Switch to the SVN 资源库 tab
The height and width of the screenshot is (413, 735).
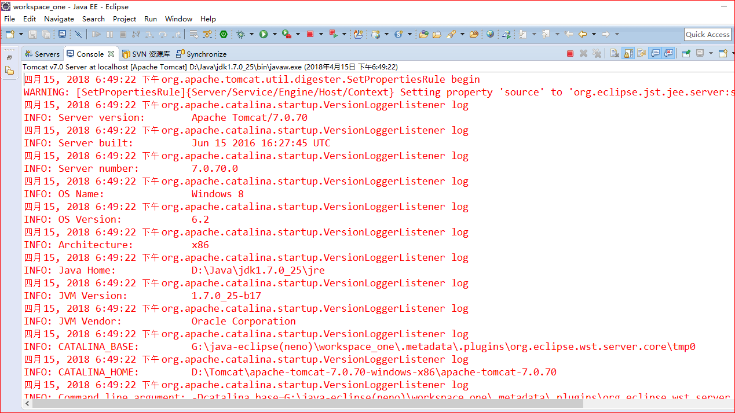click(x=146, y=54)
